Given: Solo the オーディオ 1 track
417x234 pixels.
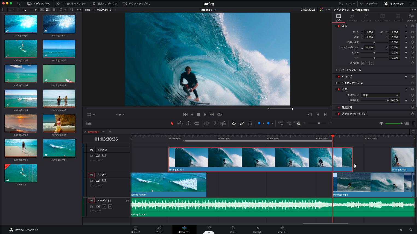Looking at the screenshot, I should click(104, 206).
